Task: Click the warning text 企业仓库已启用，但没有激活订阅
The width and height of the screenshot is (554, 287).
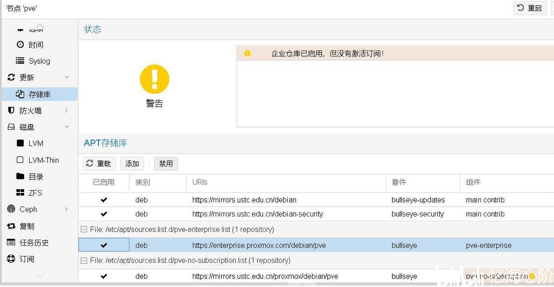Action: click(x=328, y=54)
